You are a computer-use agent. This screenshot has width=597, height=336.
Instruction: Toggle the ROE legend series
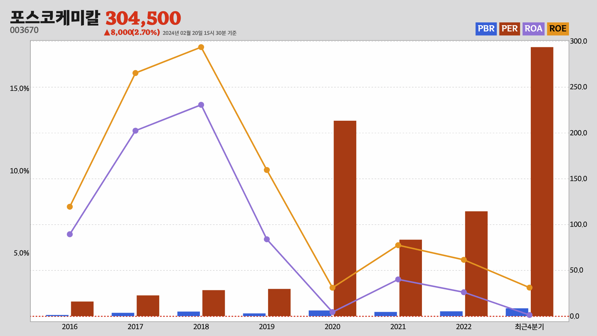click(558, 29)
